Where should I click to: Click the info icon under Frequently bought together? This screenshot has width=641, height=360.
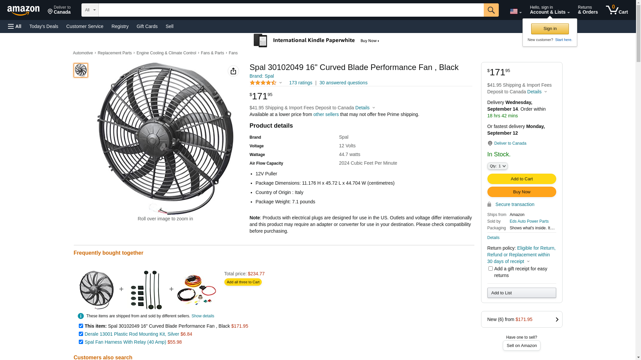click(x=81, y=316)
